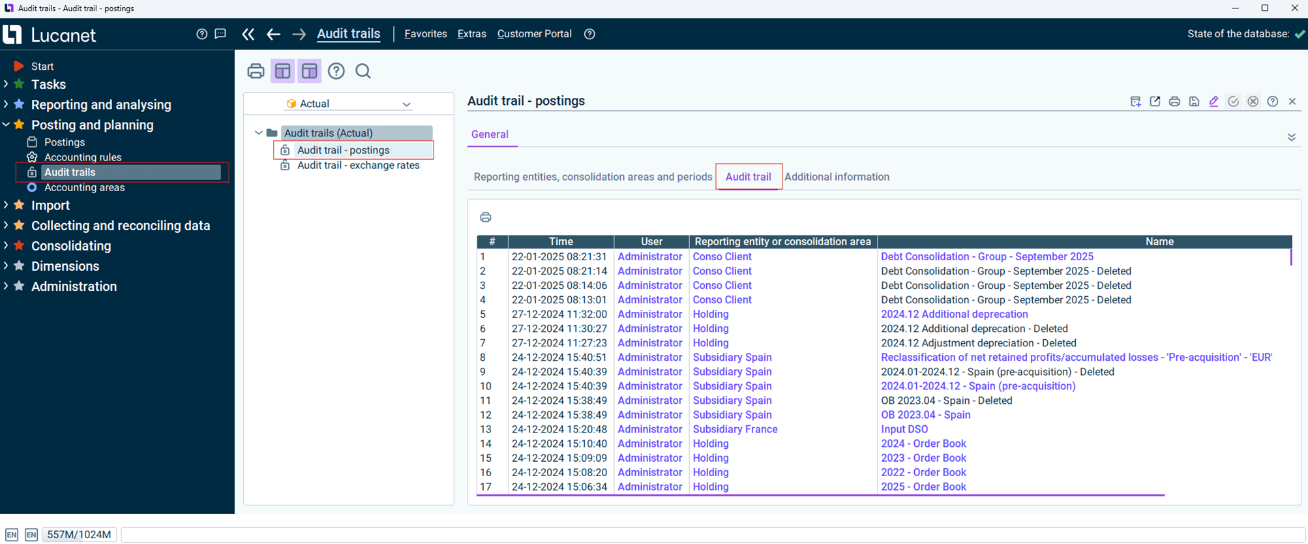
Task: Click the save disk icon
Action: tap(1194, 102)
